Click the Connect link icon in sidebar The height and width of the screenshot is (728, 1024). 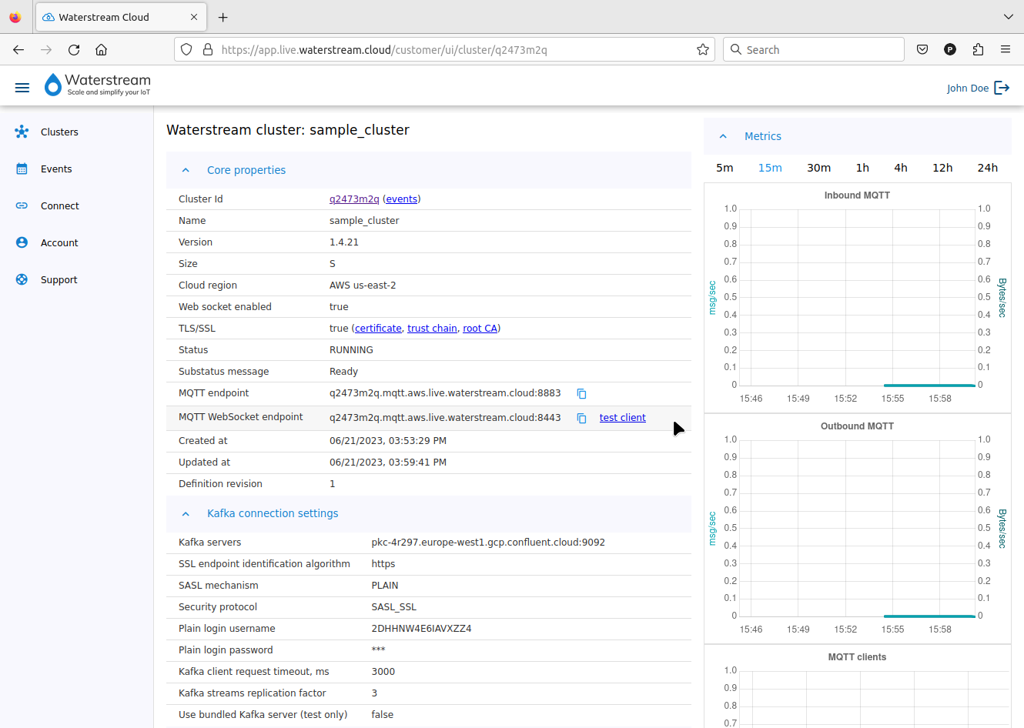[x=22, y=205]
